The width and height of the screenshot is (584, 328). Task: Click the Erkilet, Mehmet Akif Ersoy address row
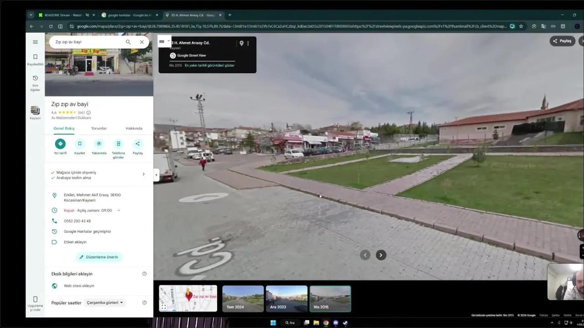[x=99, y=198]
